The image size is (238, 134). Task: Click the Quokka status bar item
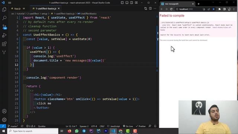(42, 126)
